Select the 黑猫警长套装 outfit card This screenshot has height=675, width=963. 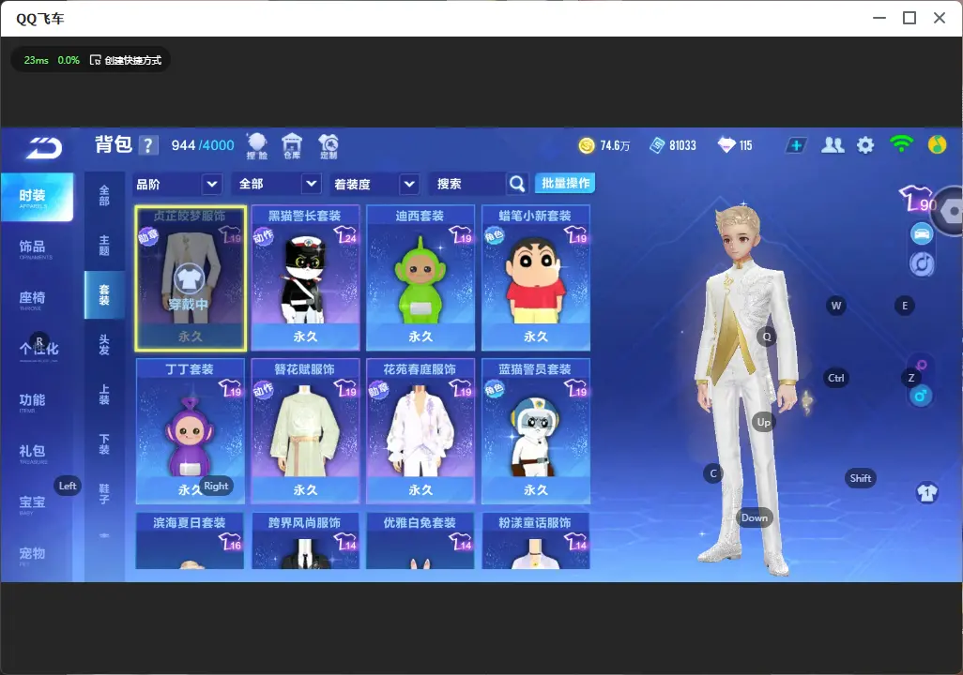click(x=305, y=278)
